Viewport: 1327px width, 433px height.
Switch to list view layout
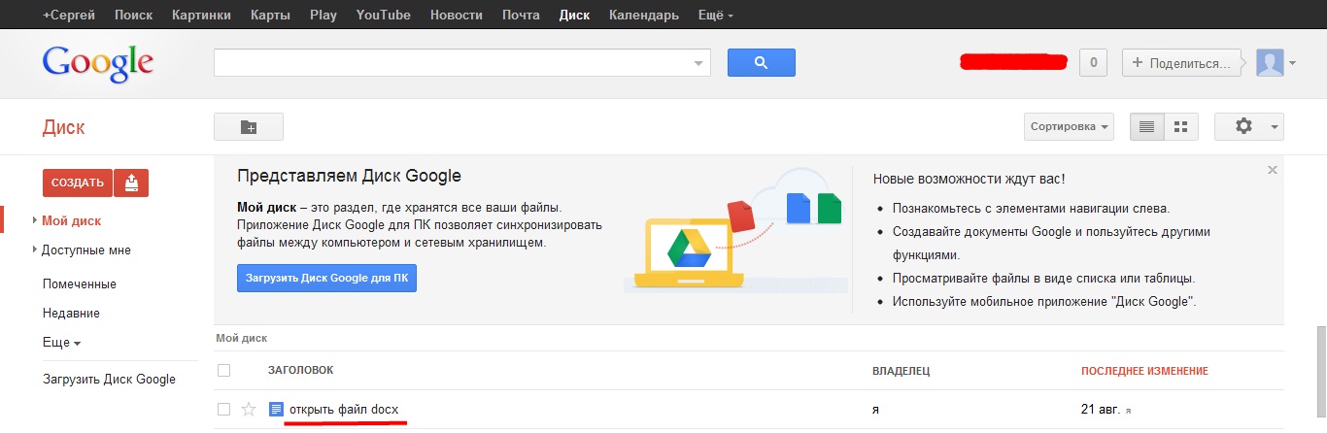click(x=1146, y=127)
